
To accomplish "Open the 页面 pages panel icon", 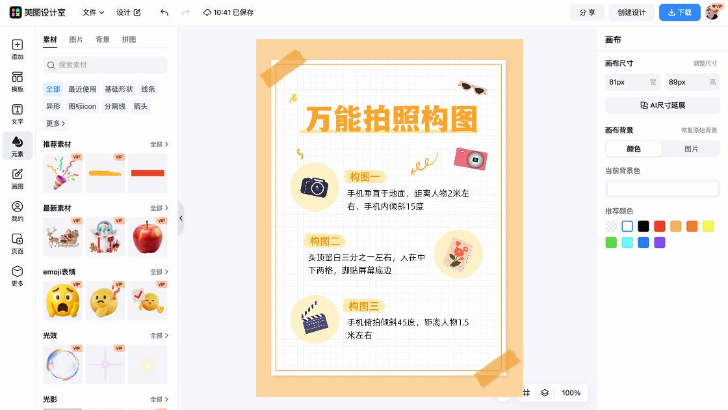I will pos(17,243).
